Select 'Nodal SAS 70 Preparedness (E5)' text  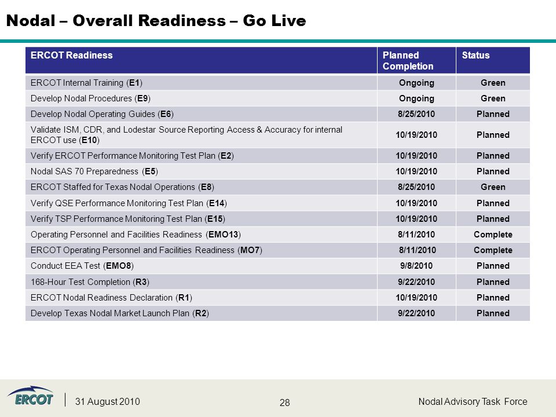point(94,171)
